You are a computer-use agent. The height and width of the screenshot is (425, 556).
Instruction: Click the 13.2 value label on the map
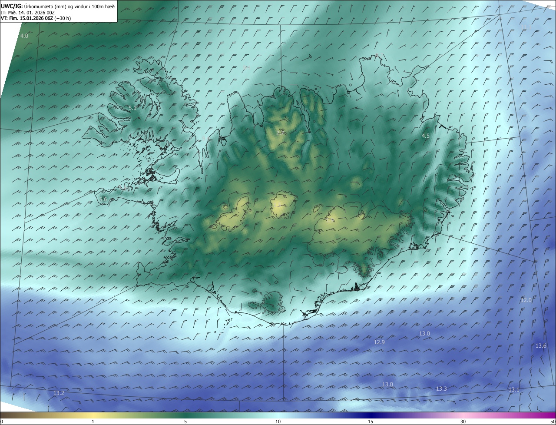point(59,393)
